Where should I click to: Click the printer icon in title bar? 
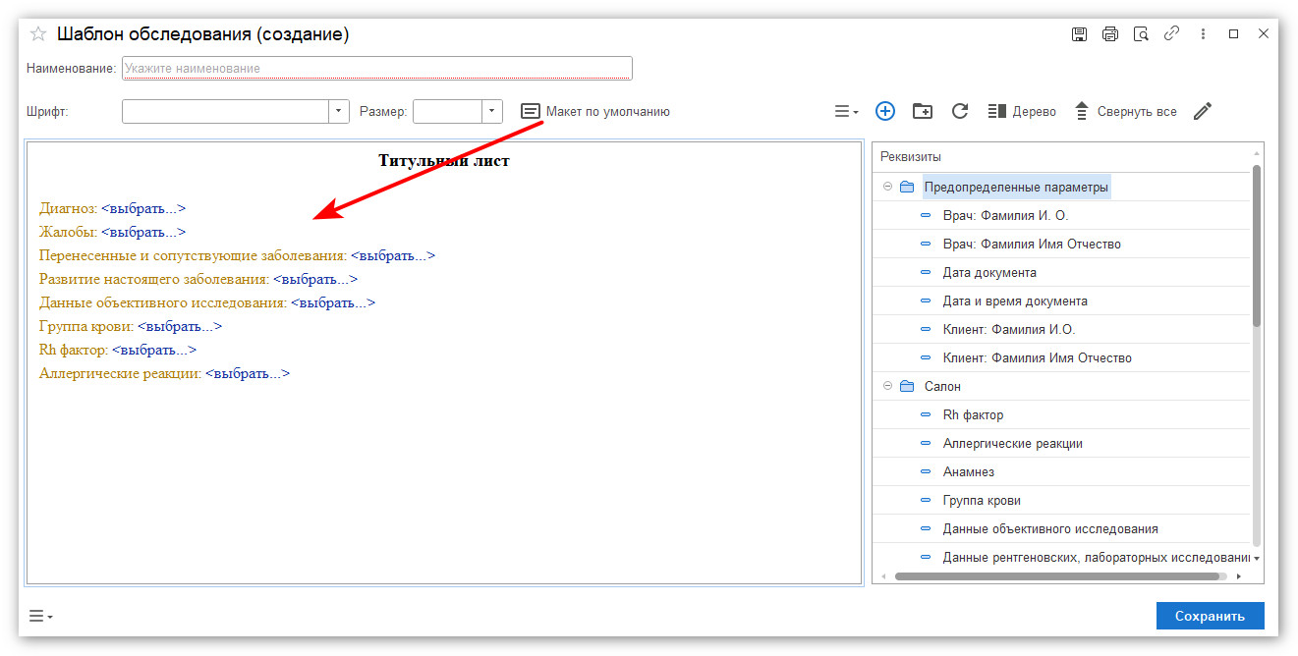point(1109,34)
